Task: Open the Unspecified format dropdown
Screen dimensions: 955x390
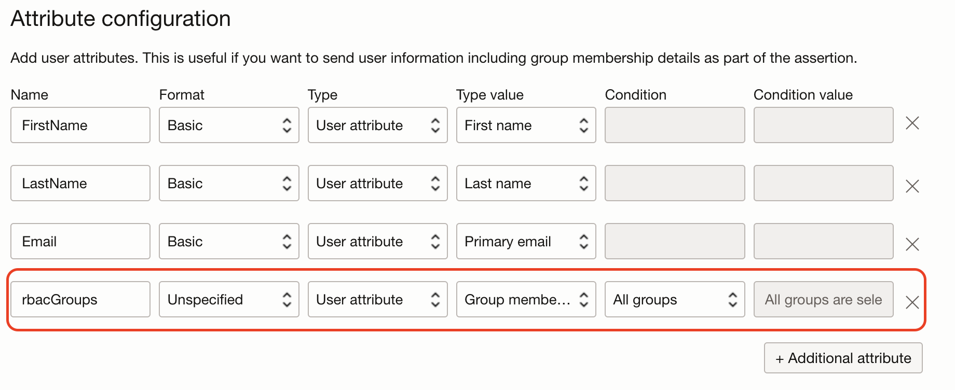Action: pyautogui.click(x=229, y=299)
